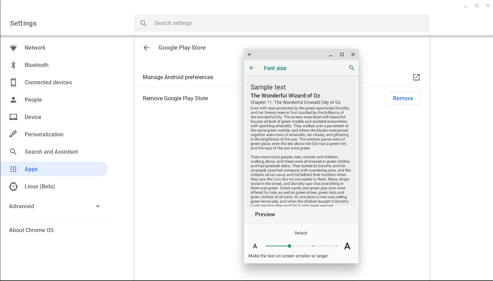Click the Search settings input field
The width and height of the screenshot is (493, 281).
282,23
